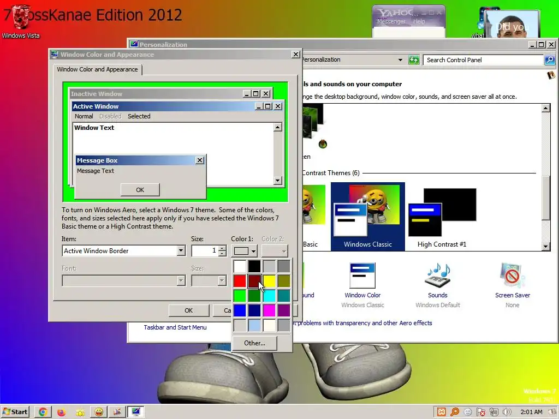
Task: Click the search magnifier in Control Panel search
Action: coord(549,60)
